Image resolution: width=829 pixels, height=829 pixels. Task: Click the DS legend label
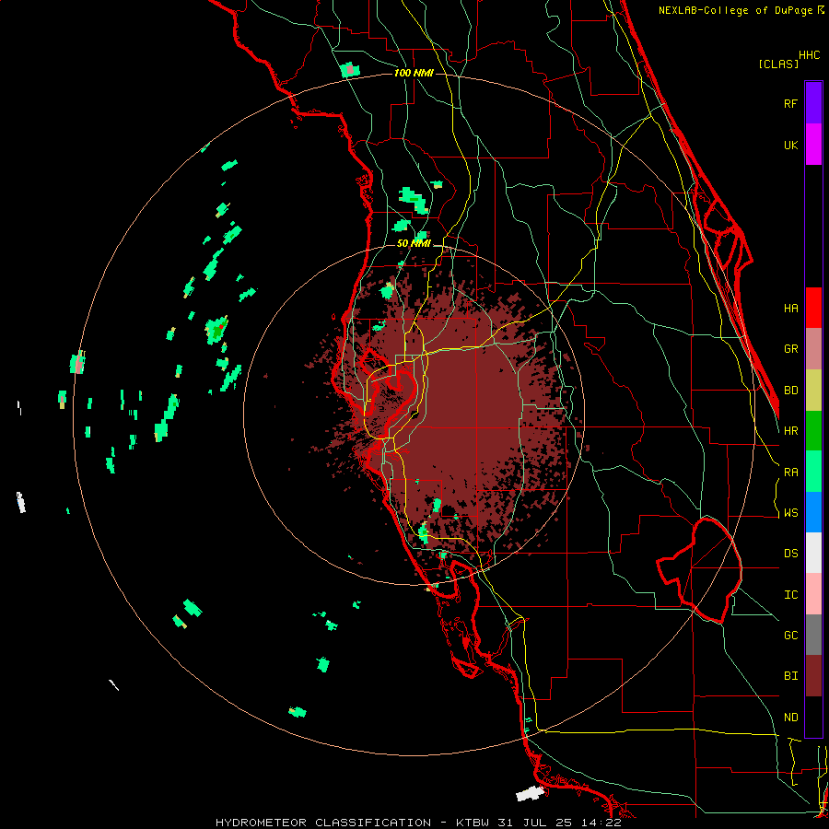pos(790,554)
